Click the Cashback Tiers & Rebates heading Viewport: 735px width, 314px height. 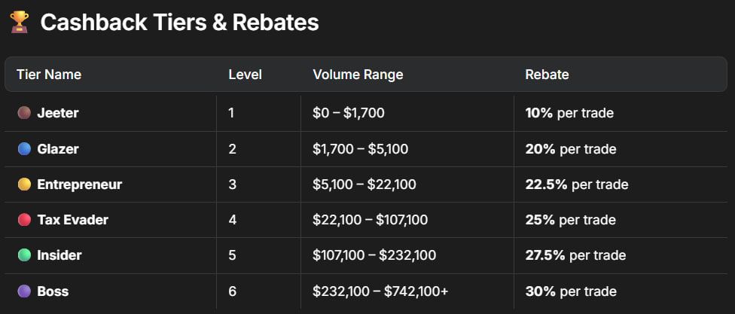[179, 23]
